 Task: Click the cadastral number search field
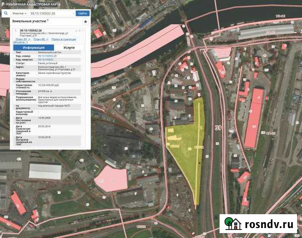[x=51, y=13]
